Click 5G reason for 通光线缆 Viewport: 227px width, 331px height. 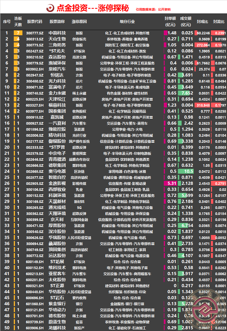tap(79, 208)
